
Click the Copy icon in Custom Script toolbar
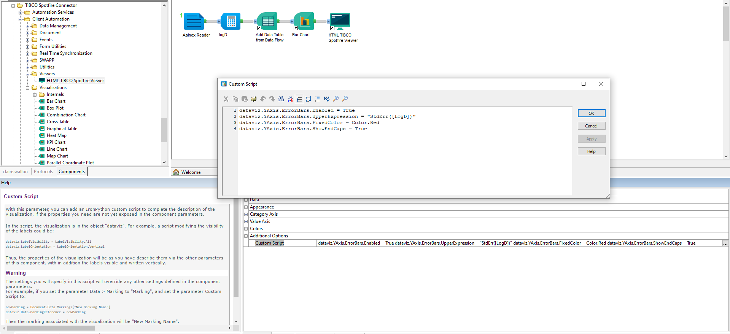[235, 99]
